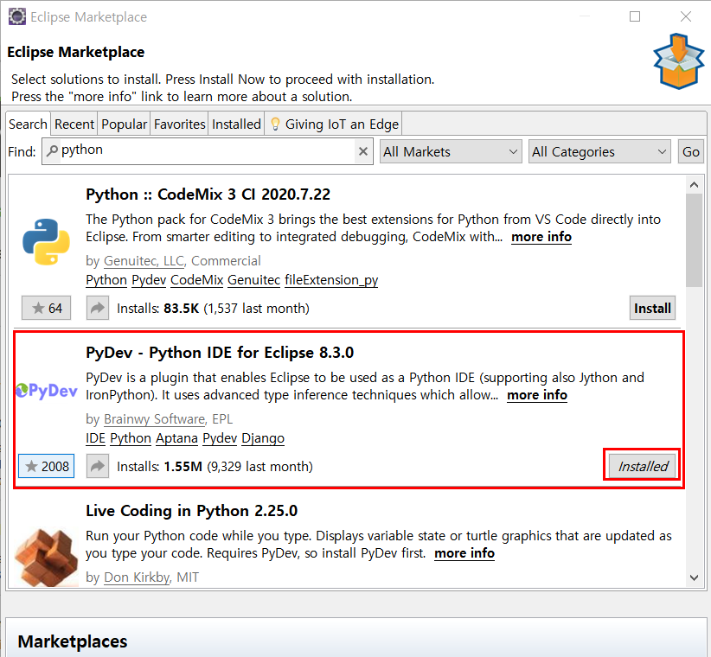The image size is (711, 657).
Task: Open the Favorites tab
Action: coord(180,124)
